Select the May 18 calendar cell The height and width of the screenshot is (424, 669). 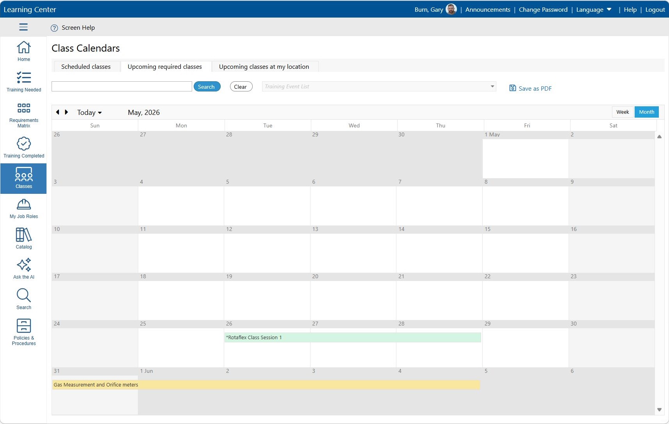181,297
